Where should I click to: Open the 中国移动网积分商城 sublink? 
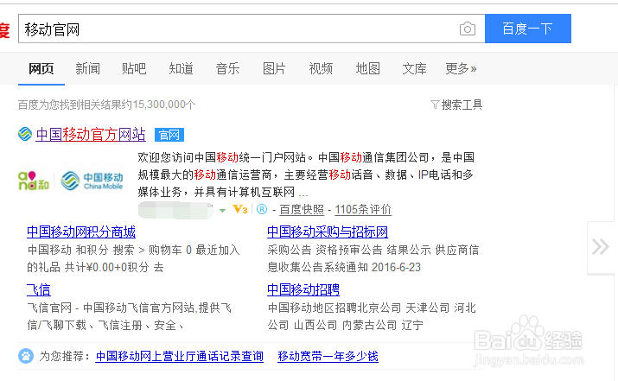pyautogui.click(x=81, y=232)
